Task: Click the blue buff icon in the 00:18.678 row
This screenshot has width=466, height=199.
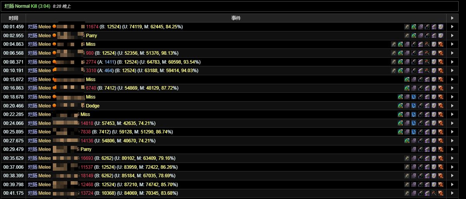Action: click(414, 97)
